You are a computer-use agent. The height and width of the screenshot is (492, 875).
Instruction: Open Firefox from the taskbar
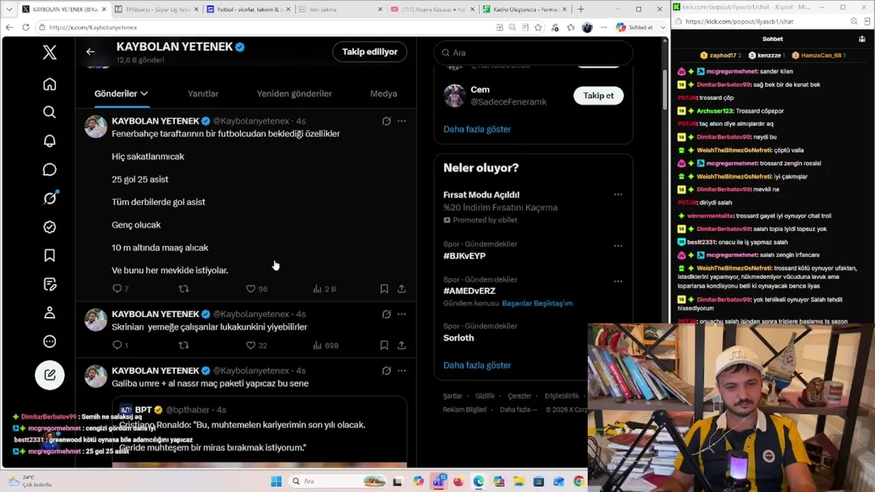458,482
